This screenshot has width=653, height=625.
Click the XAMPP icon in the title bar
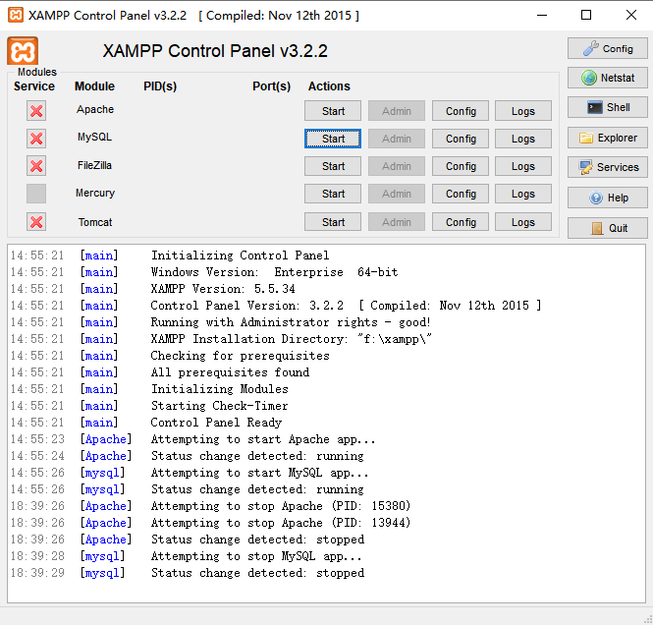[x=16, y=15]
